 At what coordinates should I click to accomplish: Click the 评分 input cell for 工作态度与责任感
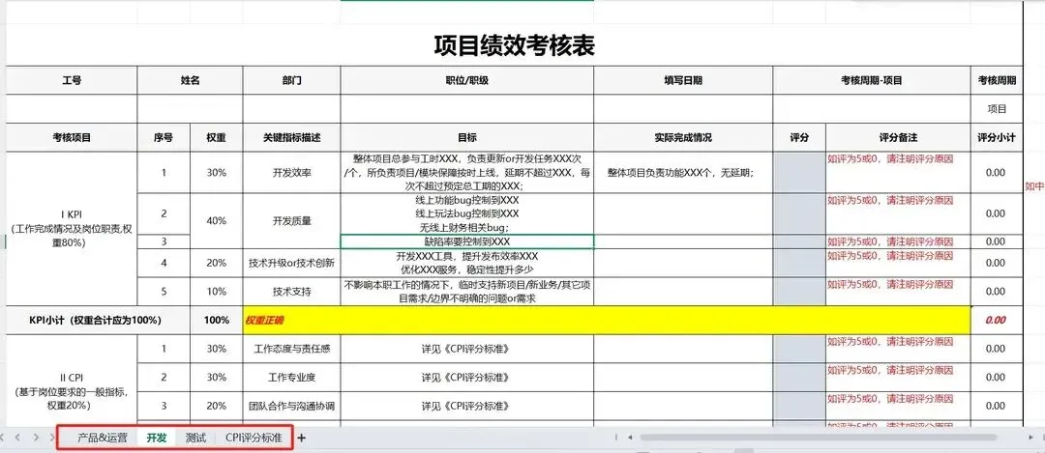[x=800, y=349]
